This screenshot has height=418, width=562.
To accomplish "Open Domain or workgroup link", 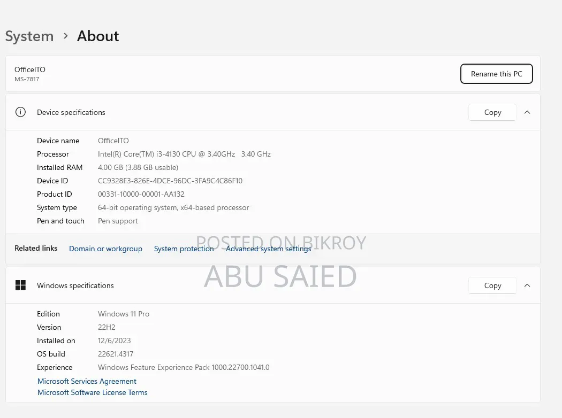I will coord(105,249).
